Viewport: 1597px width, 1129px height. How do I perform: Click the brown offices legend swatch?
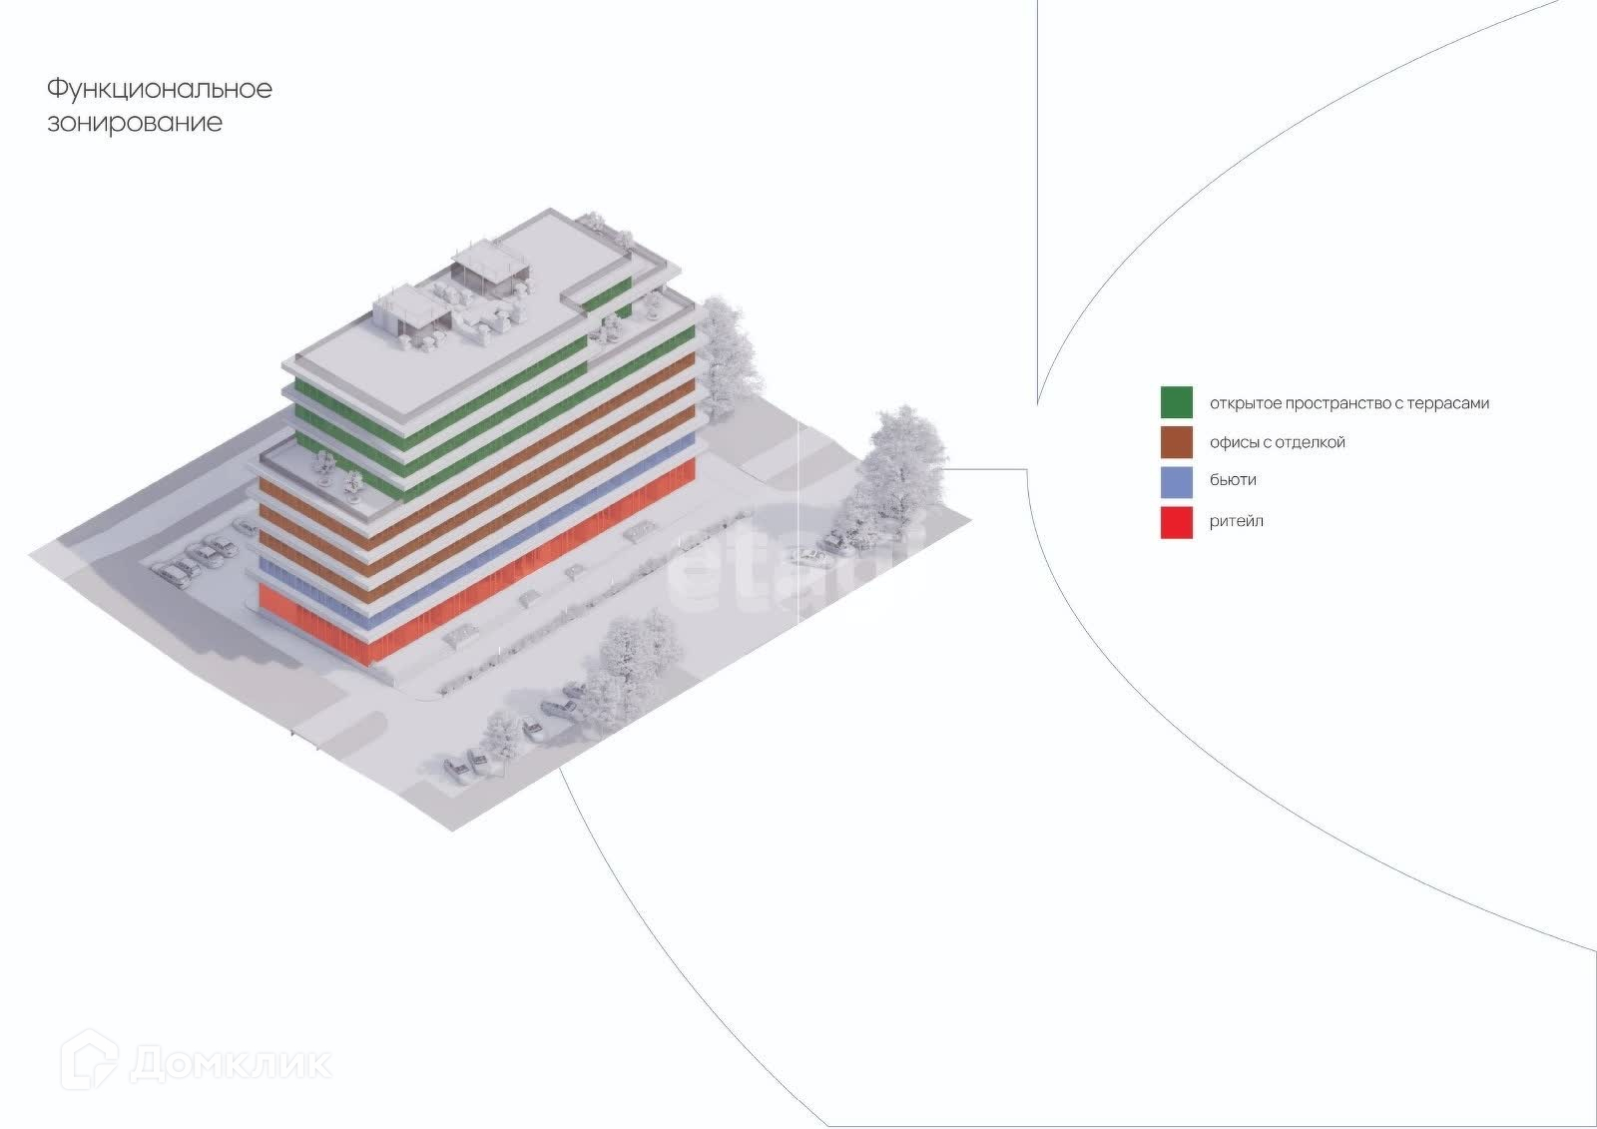click(x=1176, y=442)
